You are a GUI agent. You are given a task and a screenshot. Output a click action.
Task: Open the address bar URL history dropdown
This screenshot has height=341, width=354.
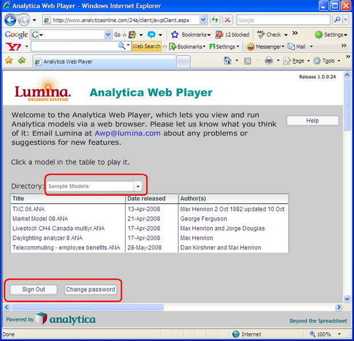pyautogui.click(x=203, y=20)
